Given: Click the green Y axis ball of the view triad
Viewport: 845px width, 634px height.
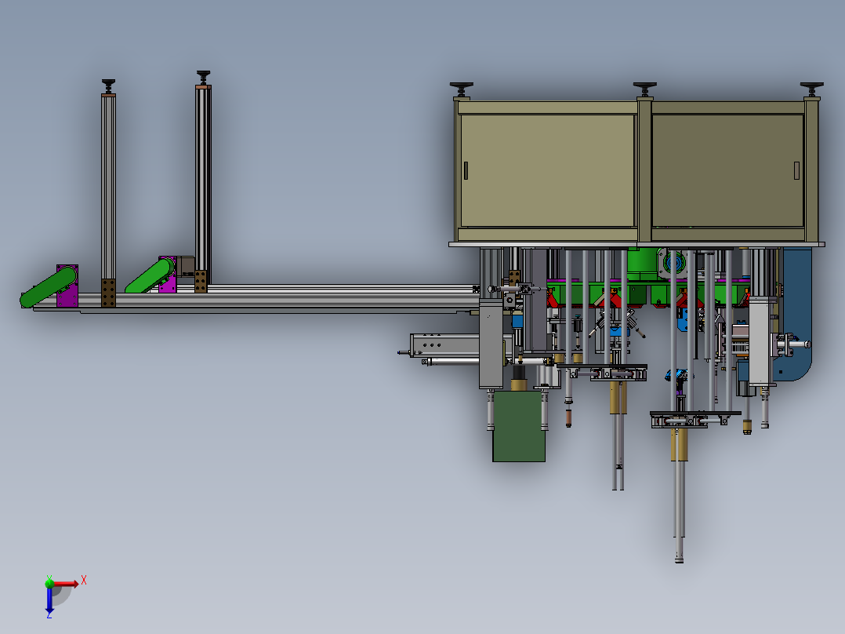Looking at the screenshot, I should coord(49,583).
